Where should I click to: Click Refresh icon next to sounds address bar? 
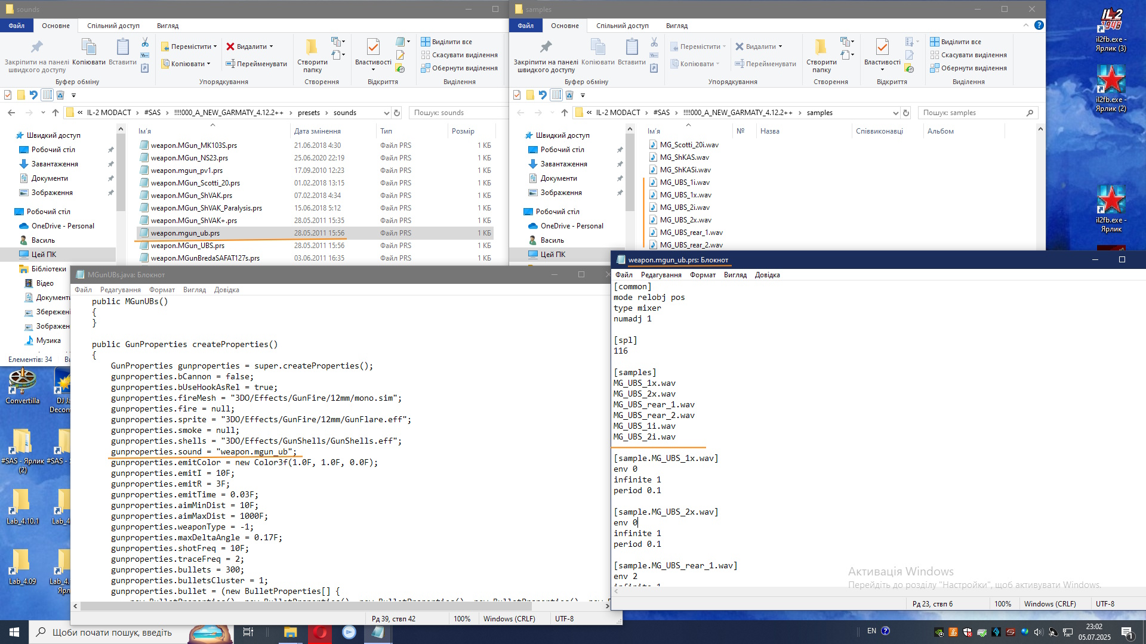pos(397,113)
